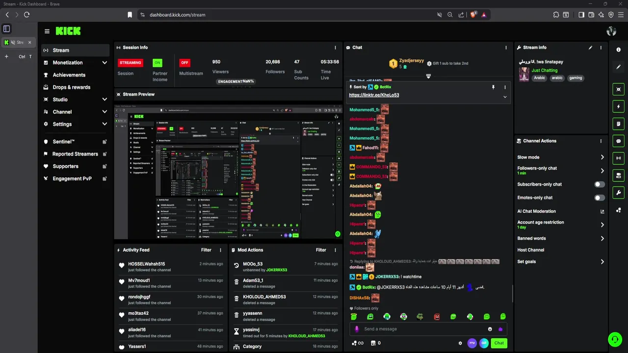Open the emoji picker in chat input
Screen dimensions: 628x353
tap(490, 329)
